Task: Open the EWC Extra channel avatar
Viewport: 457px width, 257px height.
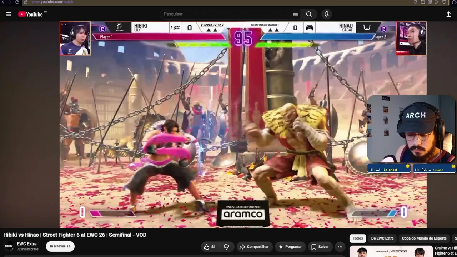Action: click(x=9, y=246)
